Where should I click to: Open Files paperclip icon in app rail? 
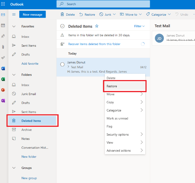click(x=3, y=47)
